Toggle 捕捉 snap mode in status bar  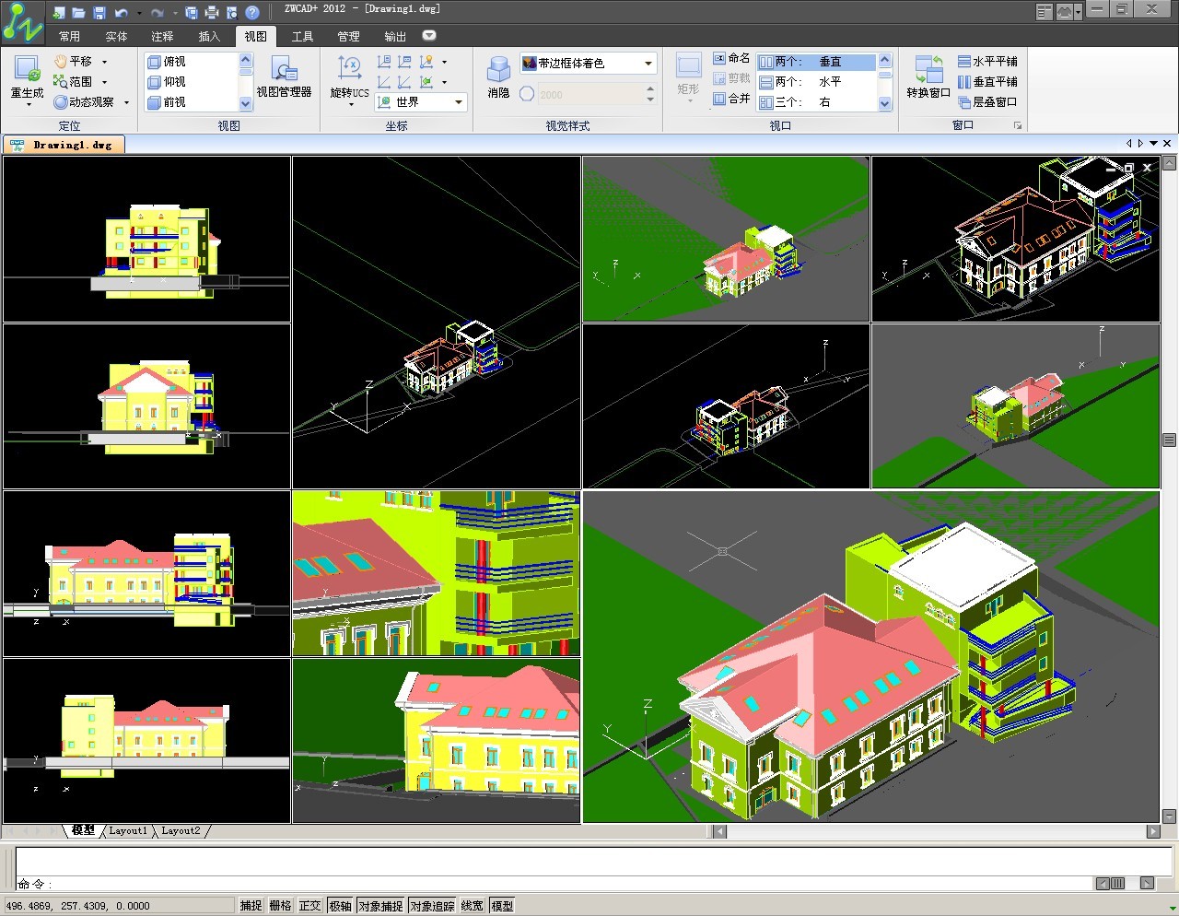pyautogui.click(x=251, y=906)
